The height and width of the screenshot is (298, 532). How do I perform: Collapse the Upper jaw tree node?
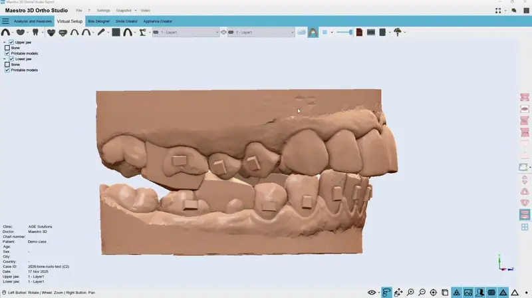click(x=4, y=43)
